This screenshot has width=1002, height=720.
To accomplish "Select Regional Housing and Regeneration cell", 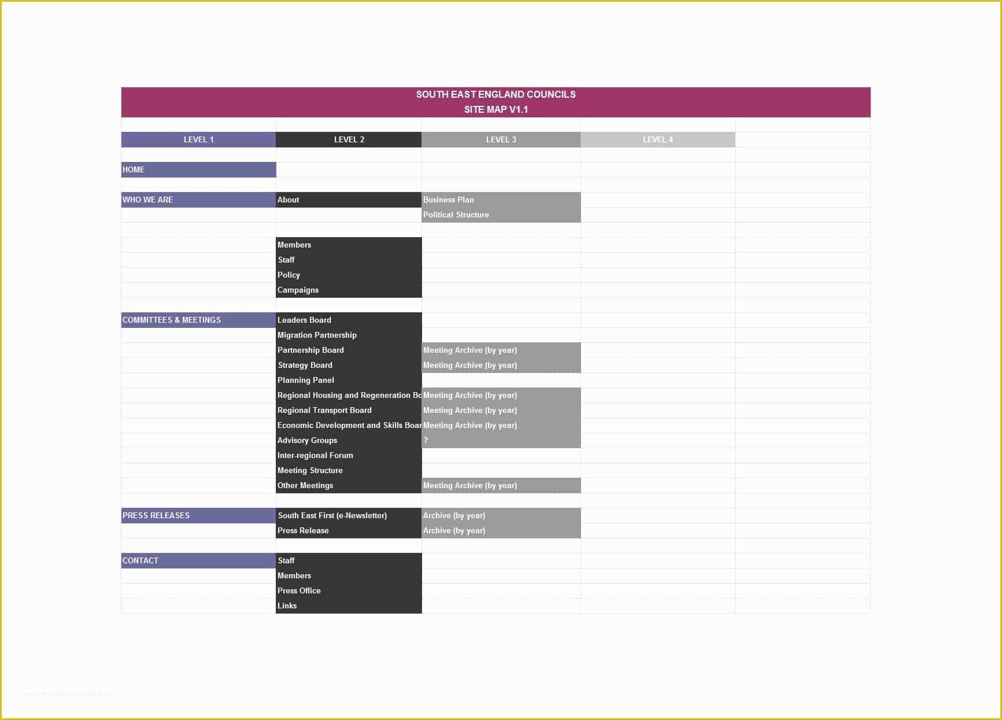I will click(x=349, y=395).
